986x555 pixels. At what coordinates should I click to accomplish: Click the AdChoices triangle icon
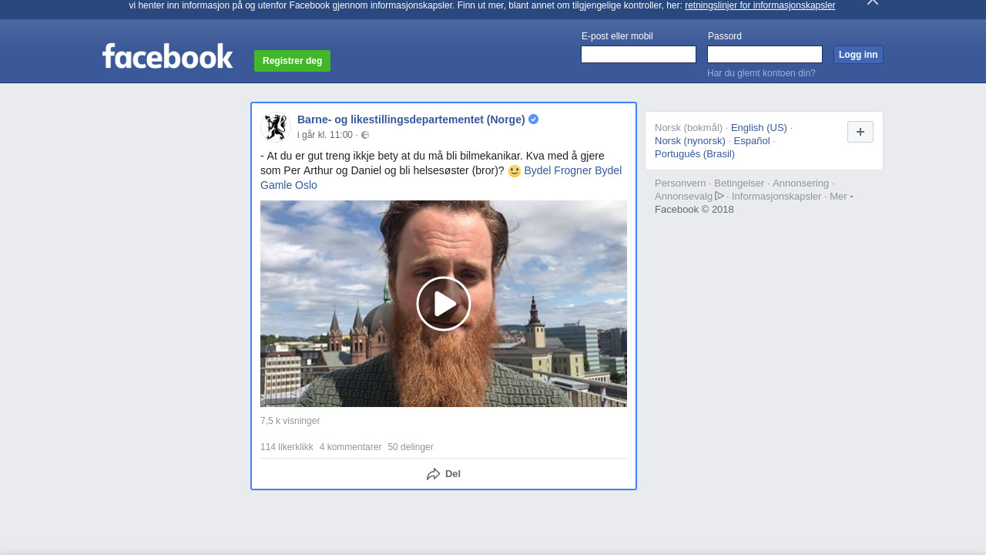coord(719,196)
